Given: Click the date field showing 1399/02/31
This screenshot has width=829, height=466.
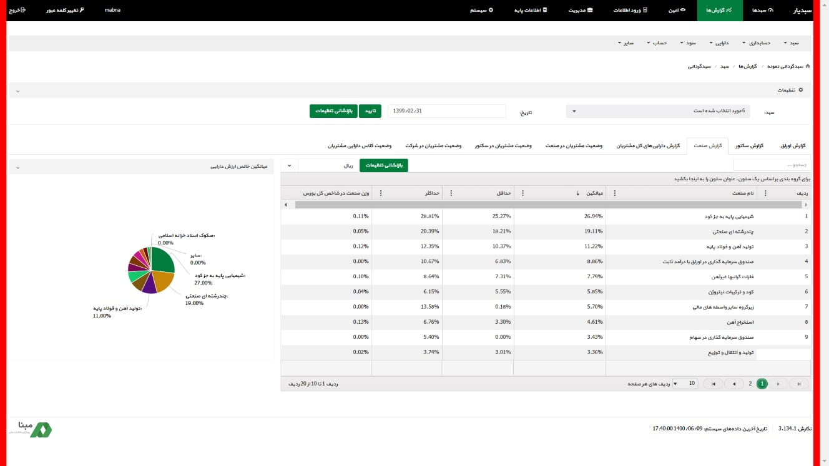Looking at the screenshot, I should pos(446,111).
